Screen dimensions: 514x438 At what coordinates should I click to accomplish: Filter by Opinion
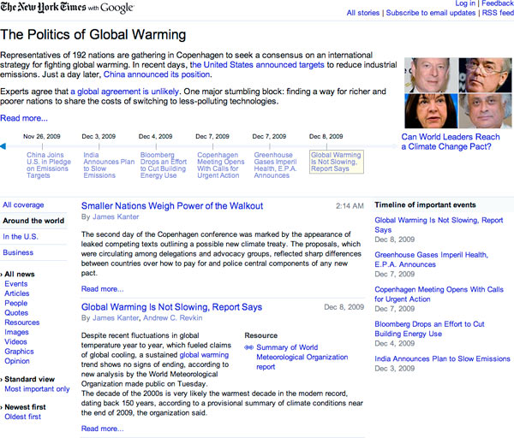click(x=17, y=361)
